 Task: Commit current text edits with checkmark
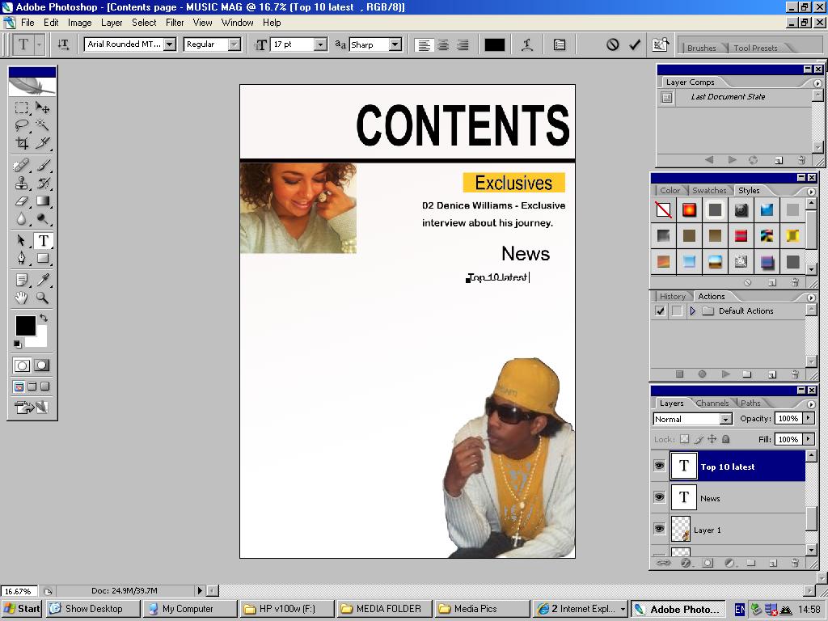coord(635,45)
